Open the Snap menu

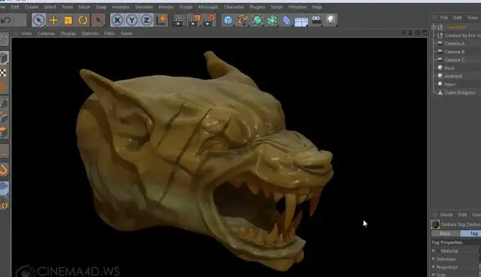click(101, 7)
